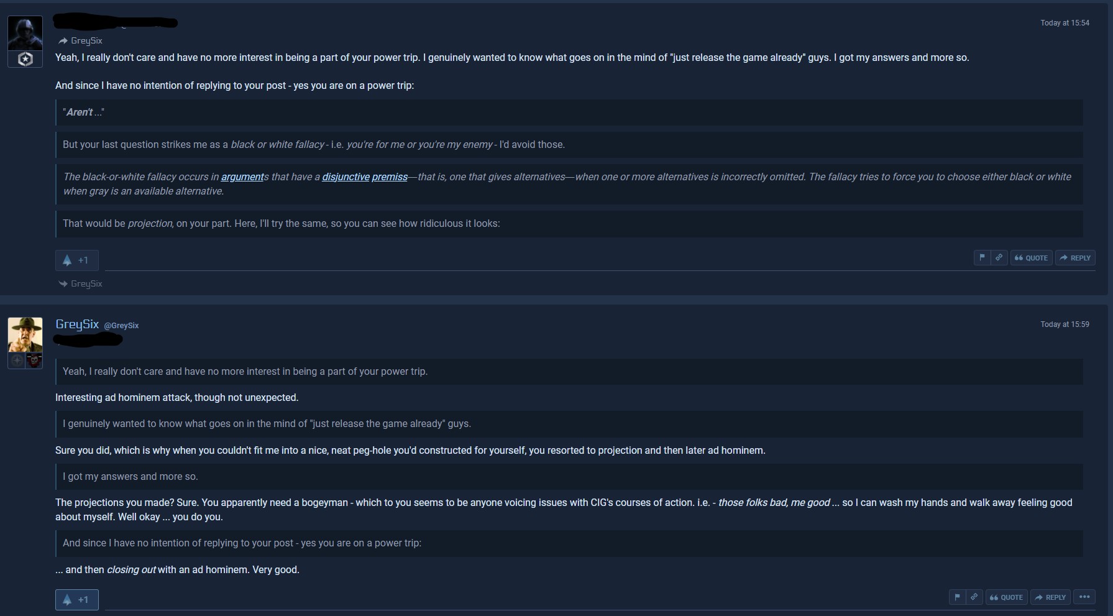Open more options on GreySix's post
Screen dimensions: 1113x616
click(1084, 597)
